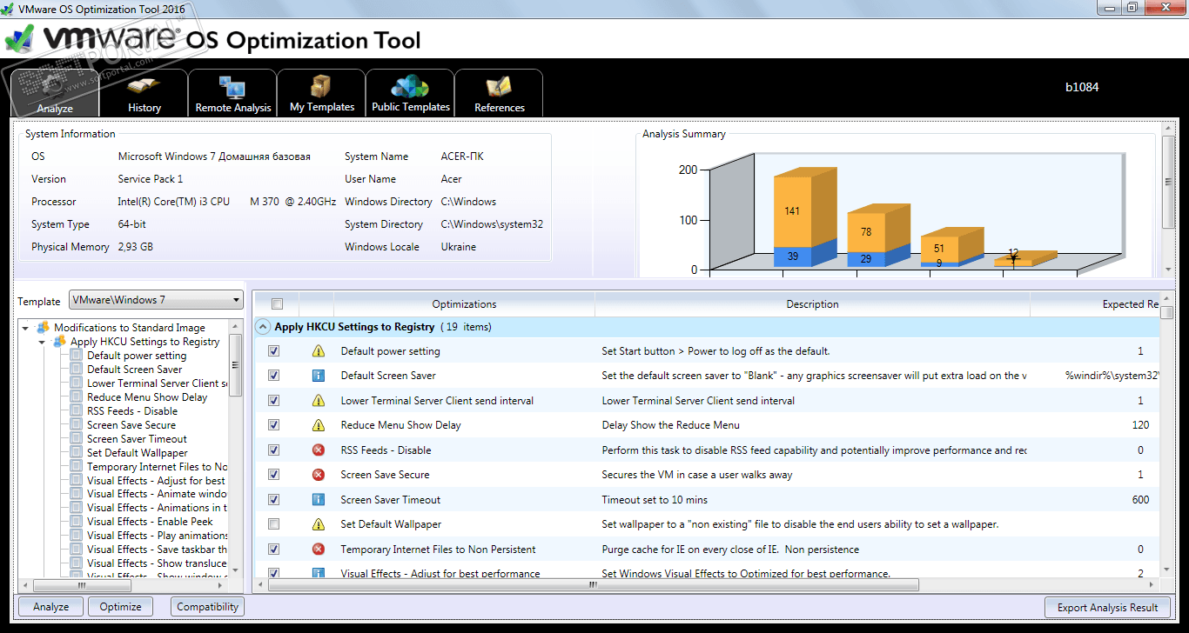The width and height of the screenshot is (1189, 633).
Task: Go to My Templates tab
Action: (x=321, y=93)
